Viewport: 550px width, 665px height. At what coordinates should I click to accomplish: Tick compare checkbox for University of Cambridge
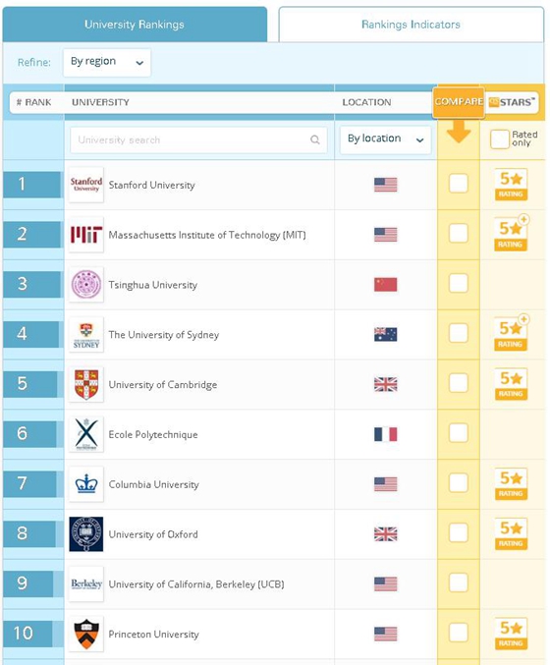[x=458, y=383]
